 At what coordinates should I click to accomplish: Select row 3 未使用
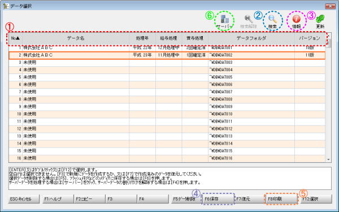[167, 63]
